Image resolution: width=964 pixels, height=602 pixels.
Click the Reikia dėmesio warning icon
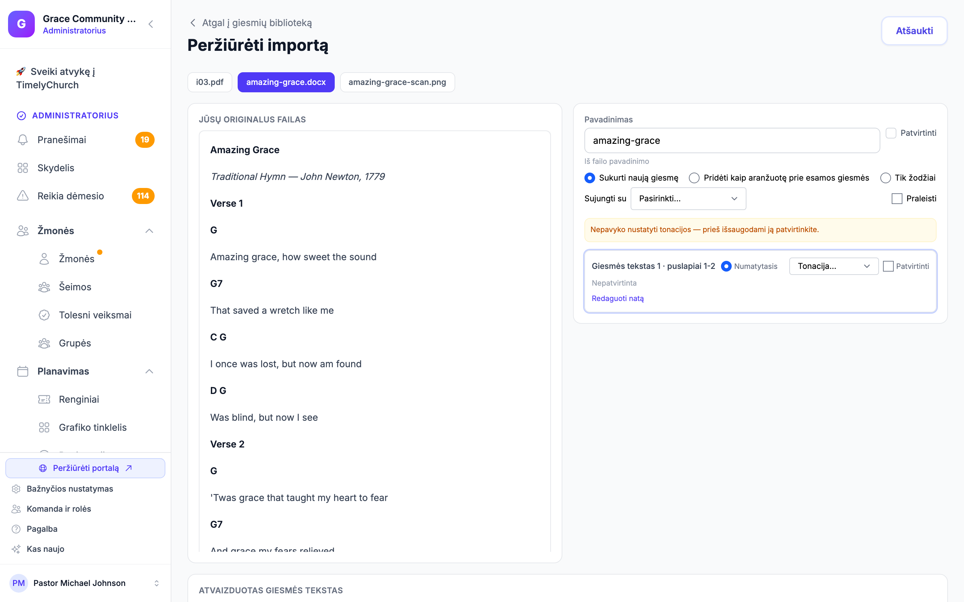[23, 196]
